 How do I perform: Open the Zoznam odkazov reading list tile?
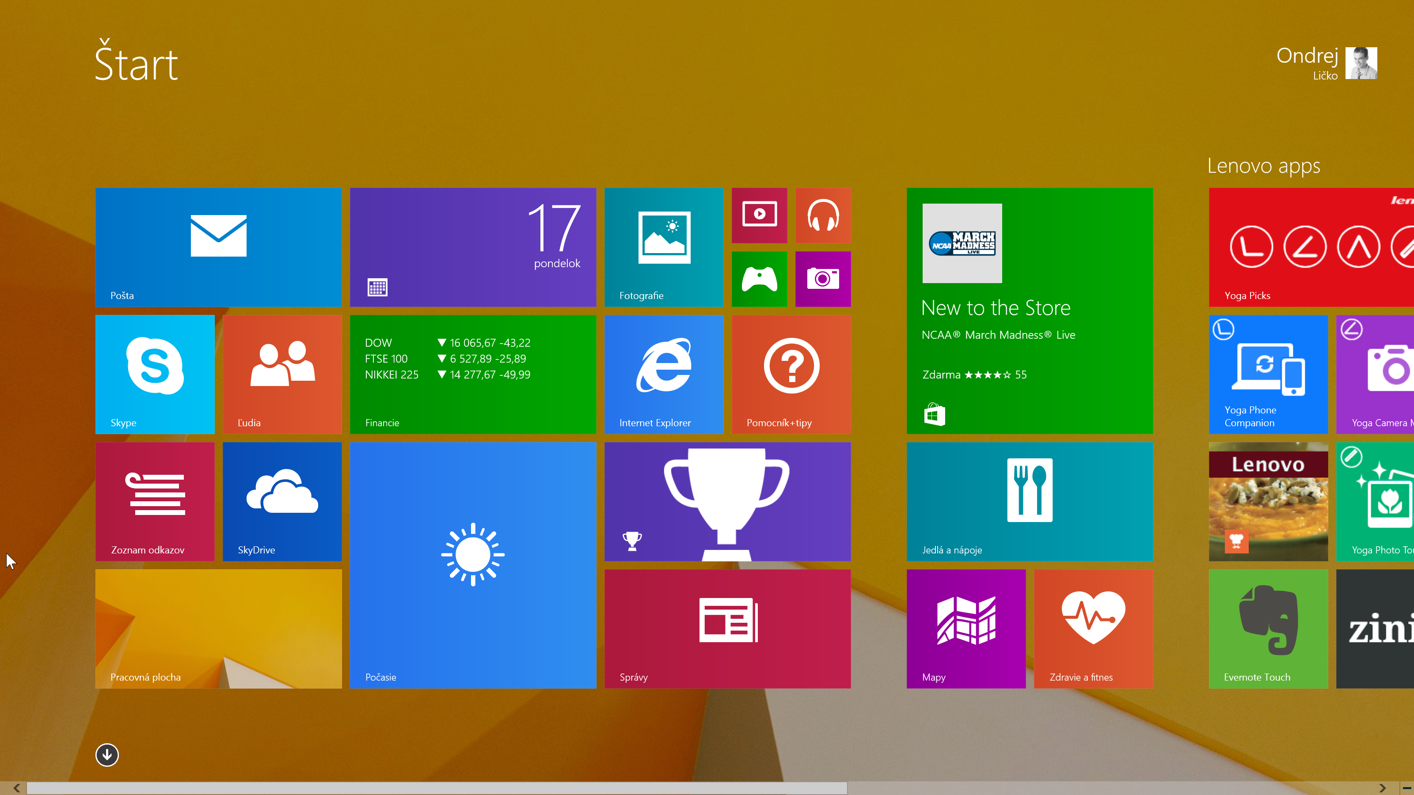click(155, 501)
